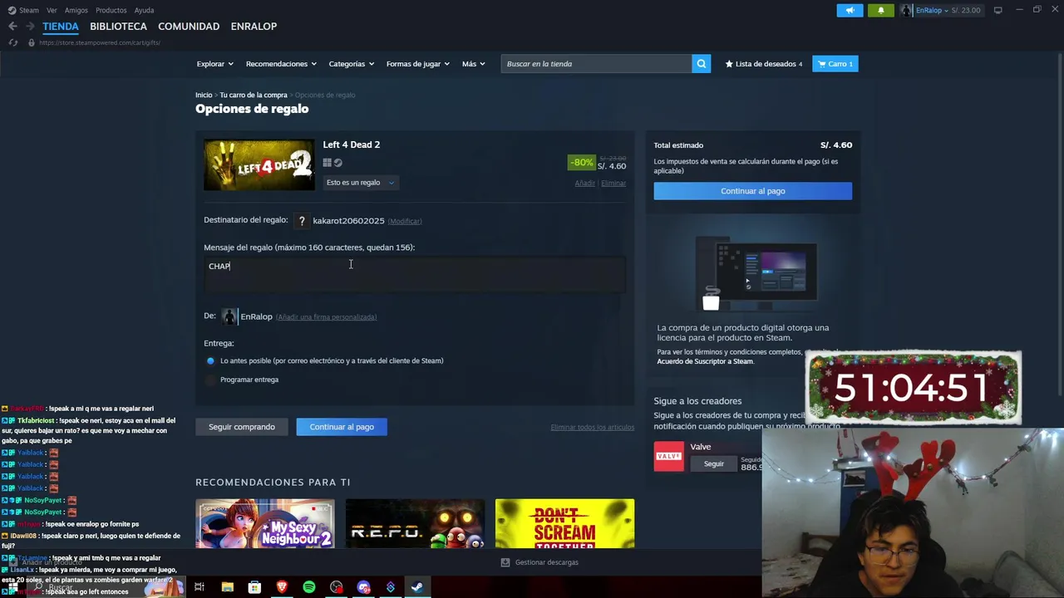Image resolution: width=1064 pixels, height=598 pixels.
Task: Click the back navigation arrow
Action: point(12,27)
